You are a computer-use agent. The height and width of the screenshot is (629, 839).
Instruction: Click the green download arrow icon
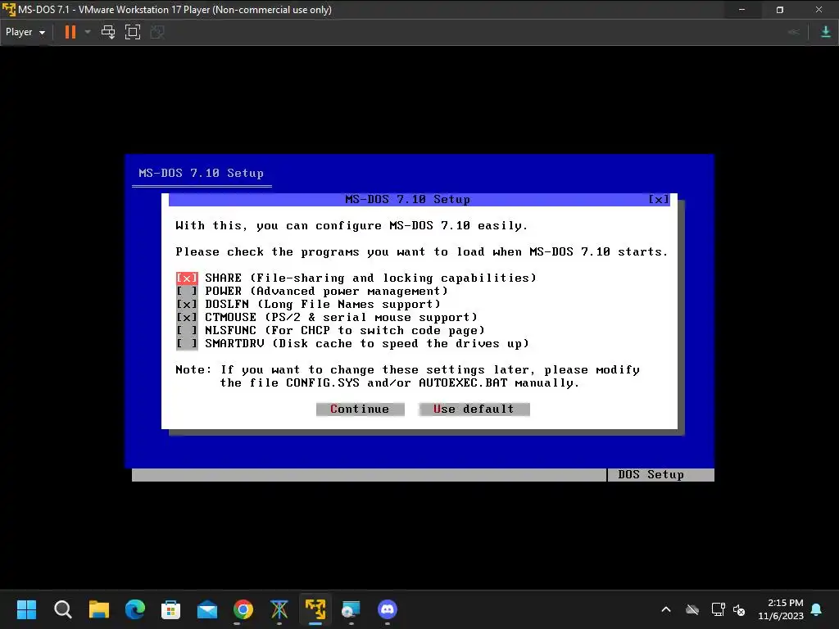pyautogui.click(x=826, y=32)
